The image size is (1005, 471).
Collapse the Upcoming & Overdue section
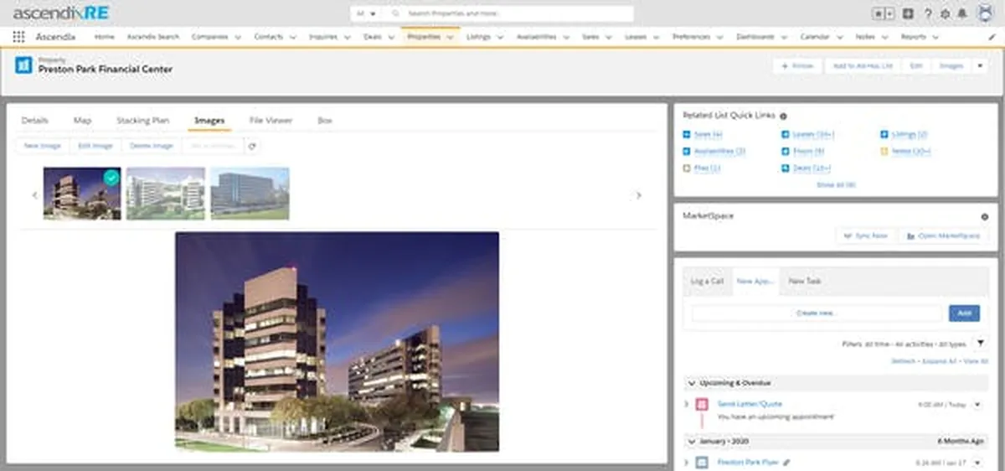coord(691,383)
